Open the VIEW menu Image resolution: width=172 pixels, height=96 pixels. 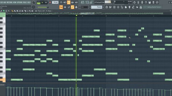[15, 2]
